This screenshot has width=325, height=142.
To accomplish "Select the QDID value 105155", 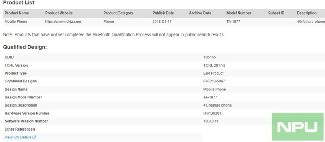I will pyautogui.click(x=210, y=57).
